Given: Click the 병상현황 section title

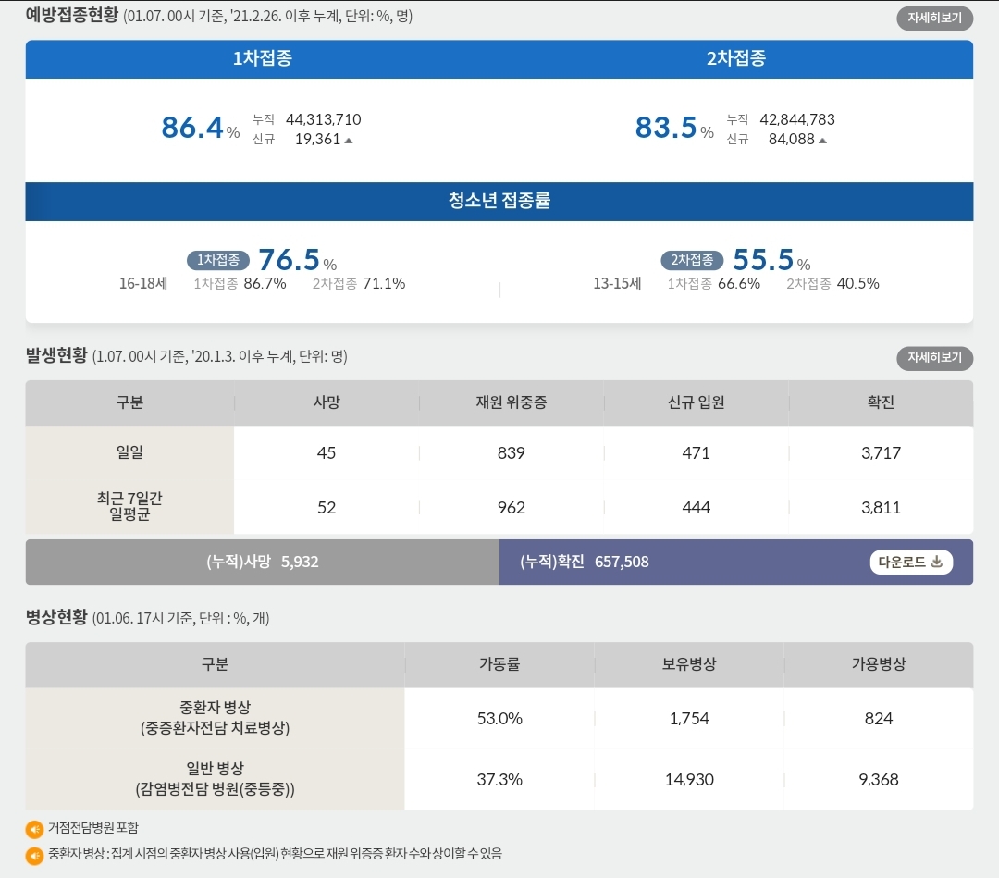Looking at the screenshot, I should tap(56, 617).
